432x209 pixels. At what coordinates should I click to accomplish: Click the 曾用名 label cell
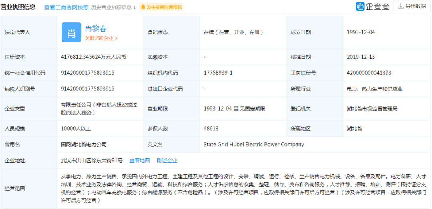[x=29, y=144]
